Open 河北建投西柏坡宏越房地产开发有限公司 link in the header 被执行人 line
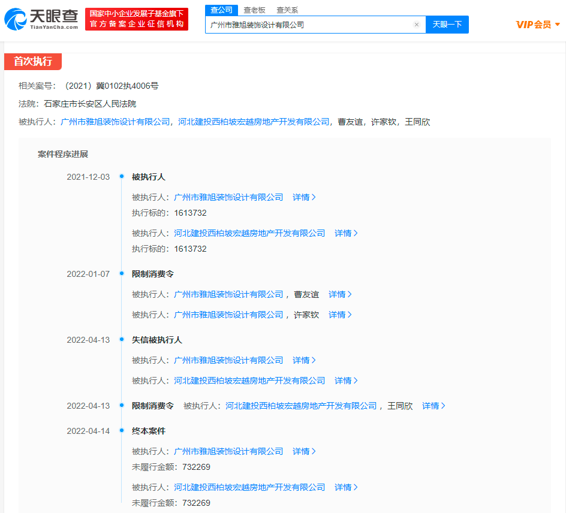 point(254,122)
